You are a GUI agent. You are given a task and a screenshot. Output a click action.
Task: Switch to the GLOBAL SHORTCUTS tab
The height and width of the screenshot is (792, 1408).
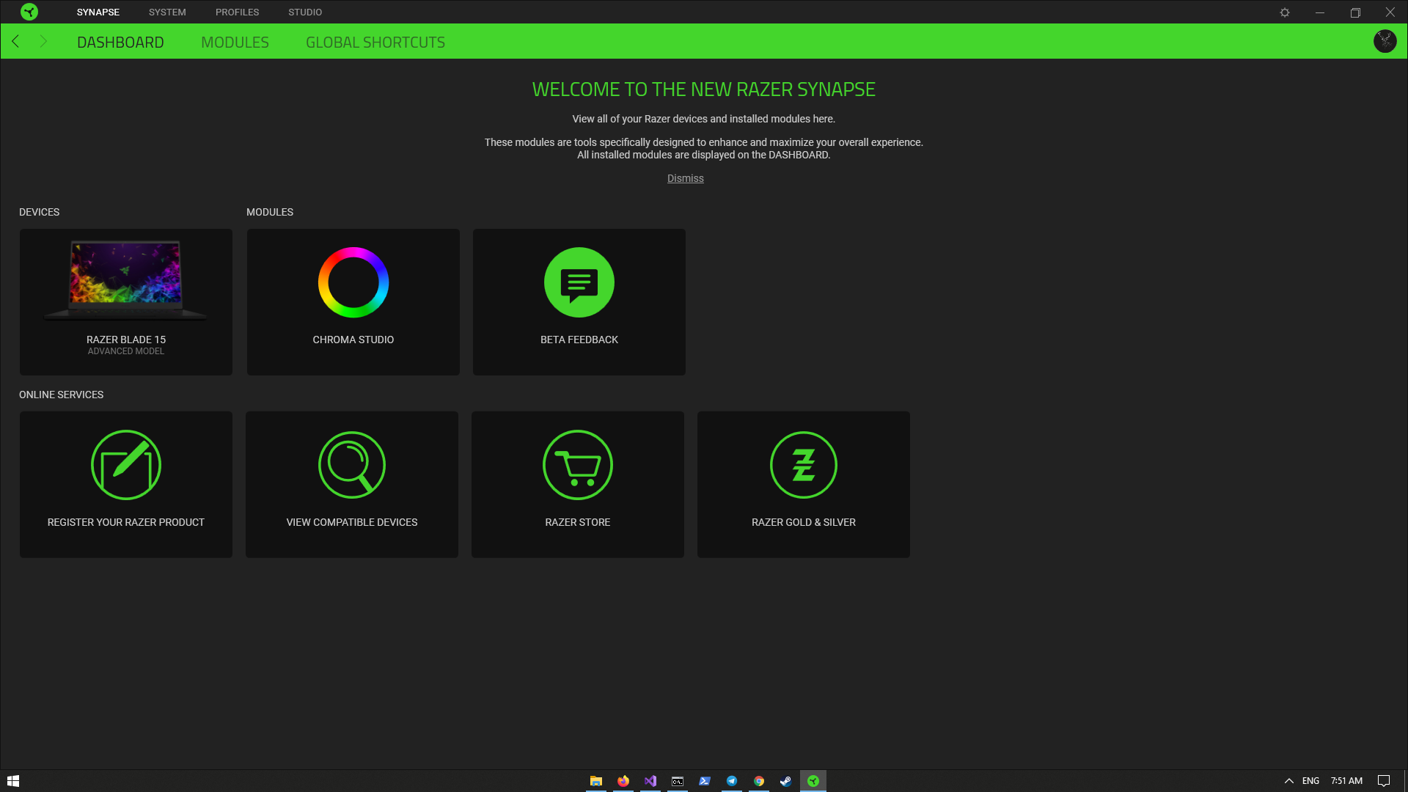click(x=375, y=42)
